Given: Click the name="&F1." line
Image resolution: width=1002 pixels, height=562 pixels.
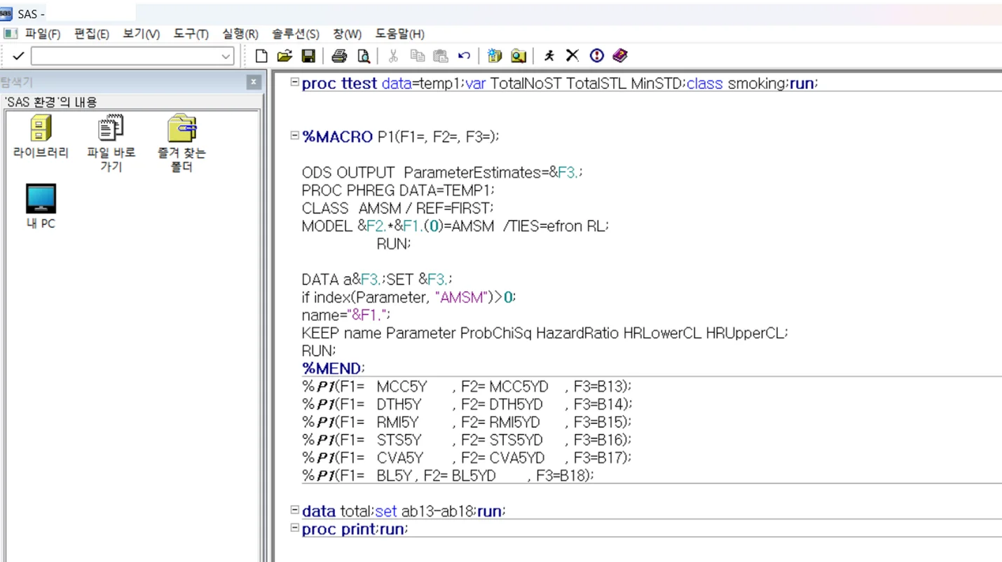Looking at the screenshot, I should pyautogui.click(x=346, y=315).
